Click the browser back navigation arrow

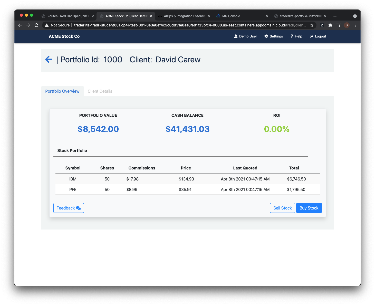click(x=20, y=25)
